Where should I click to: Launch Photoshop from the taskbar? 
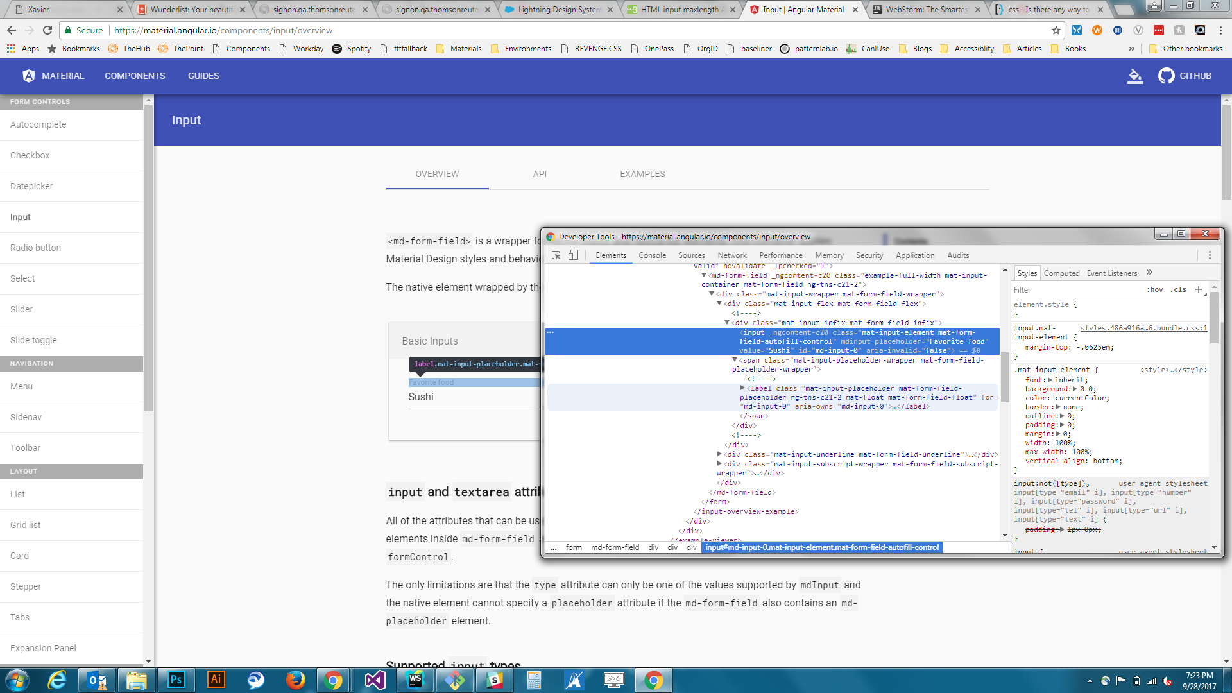pos(176,680)
